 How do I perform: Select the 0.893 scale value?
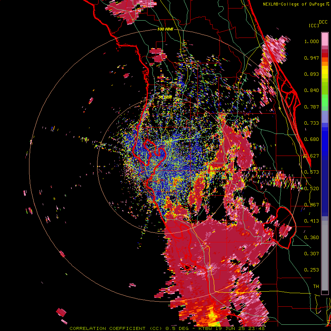[312, 74]
